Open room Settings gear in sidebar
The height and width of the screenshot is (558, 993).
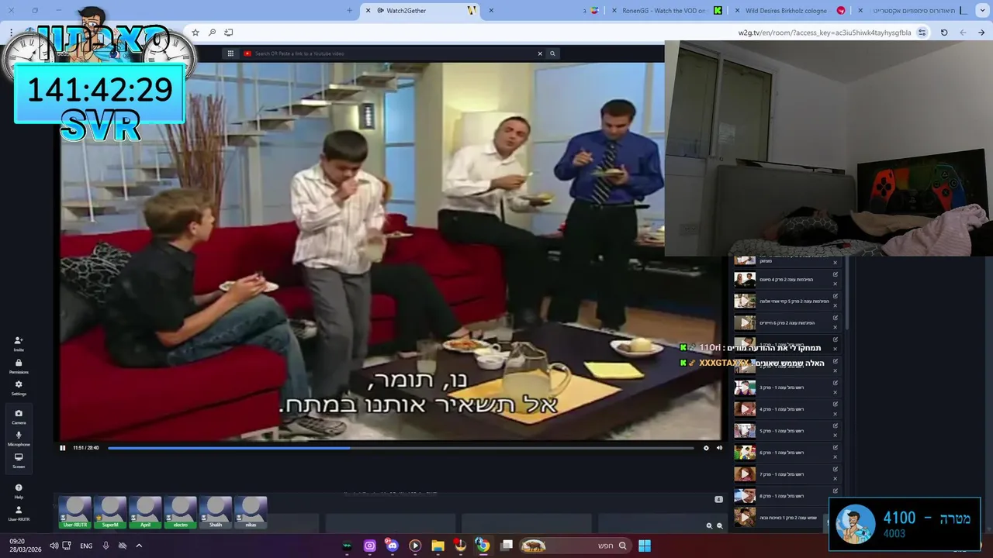(x=19, y=387)
